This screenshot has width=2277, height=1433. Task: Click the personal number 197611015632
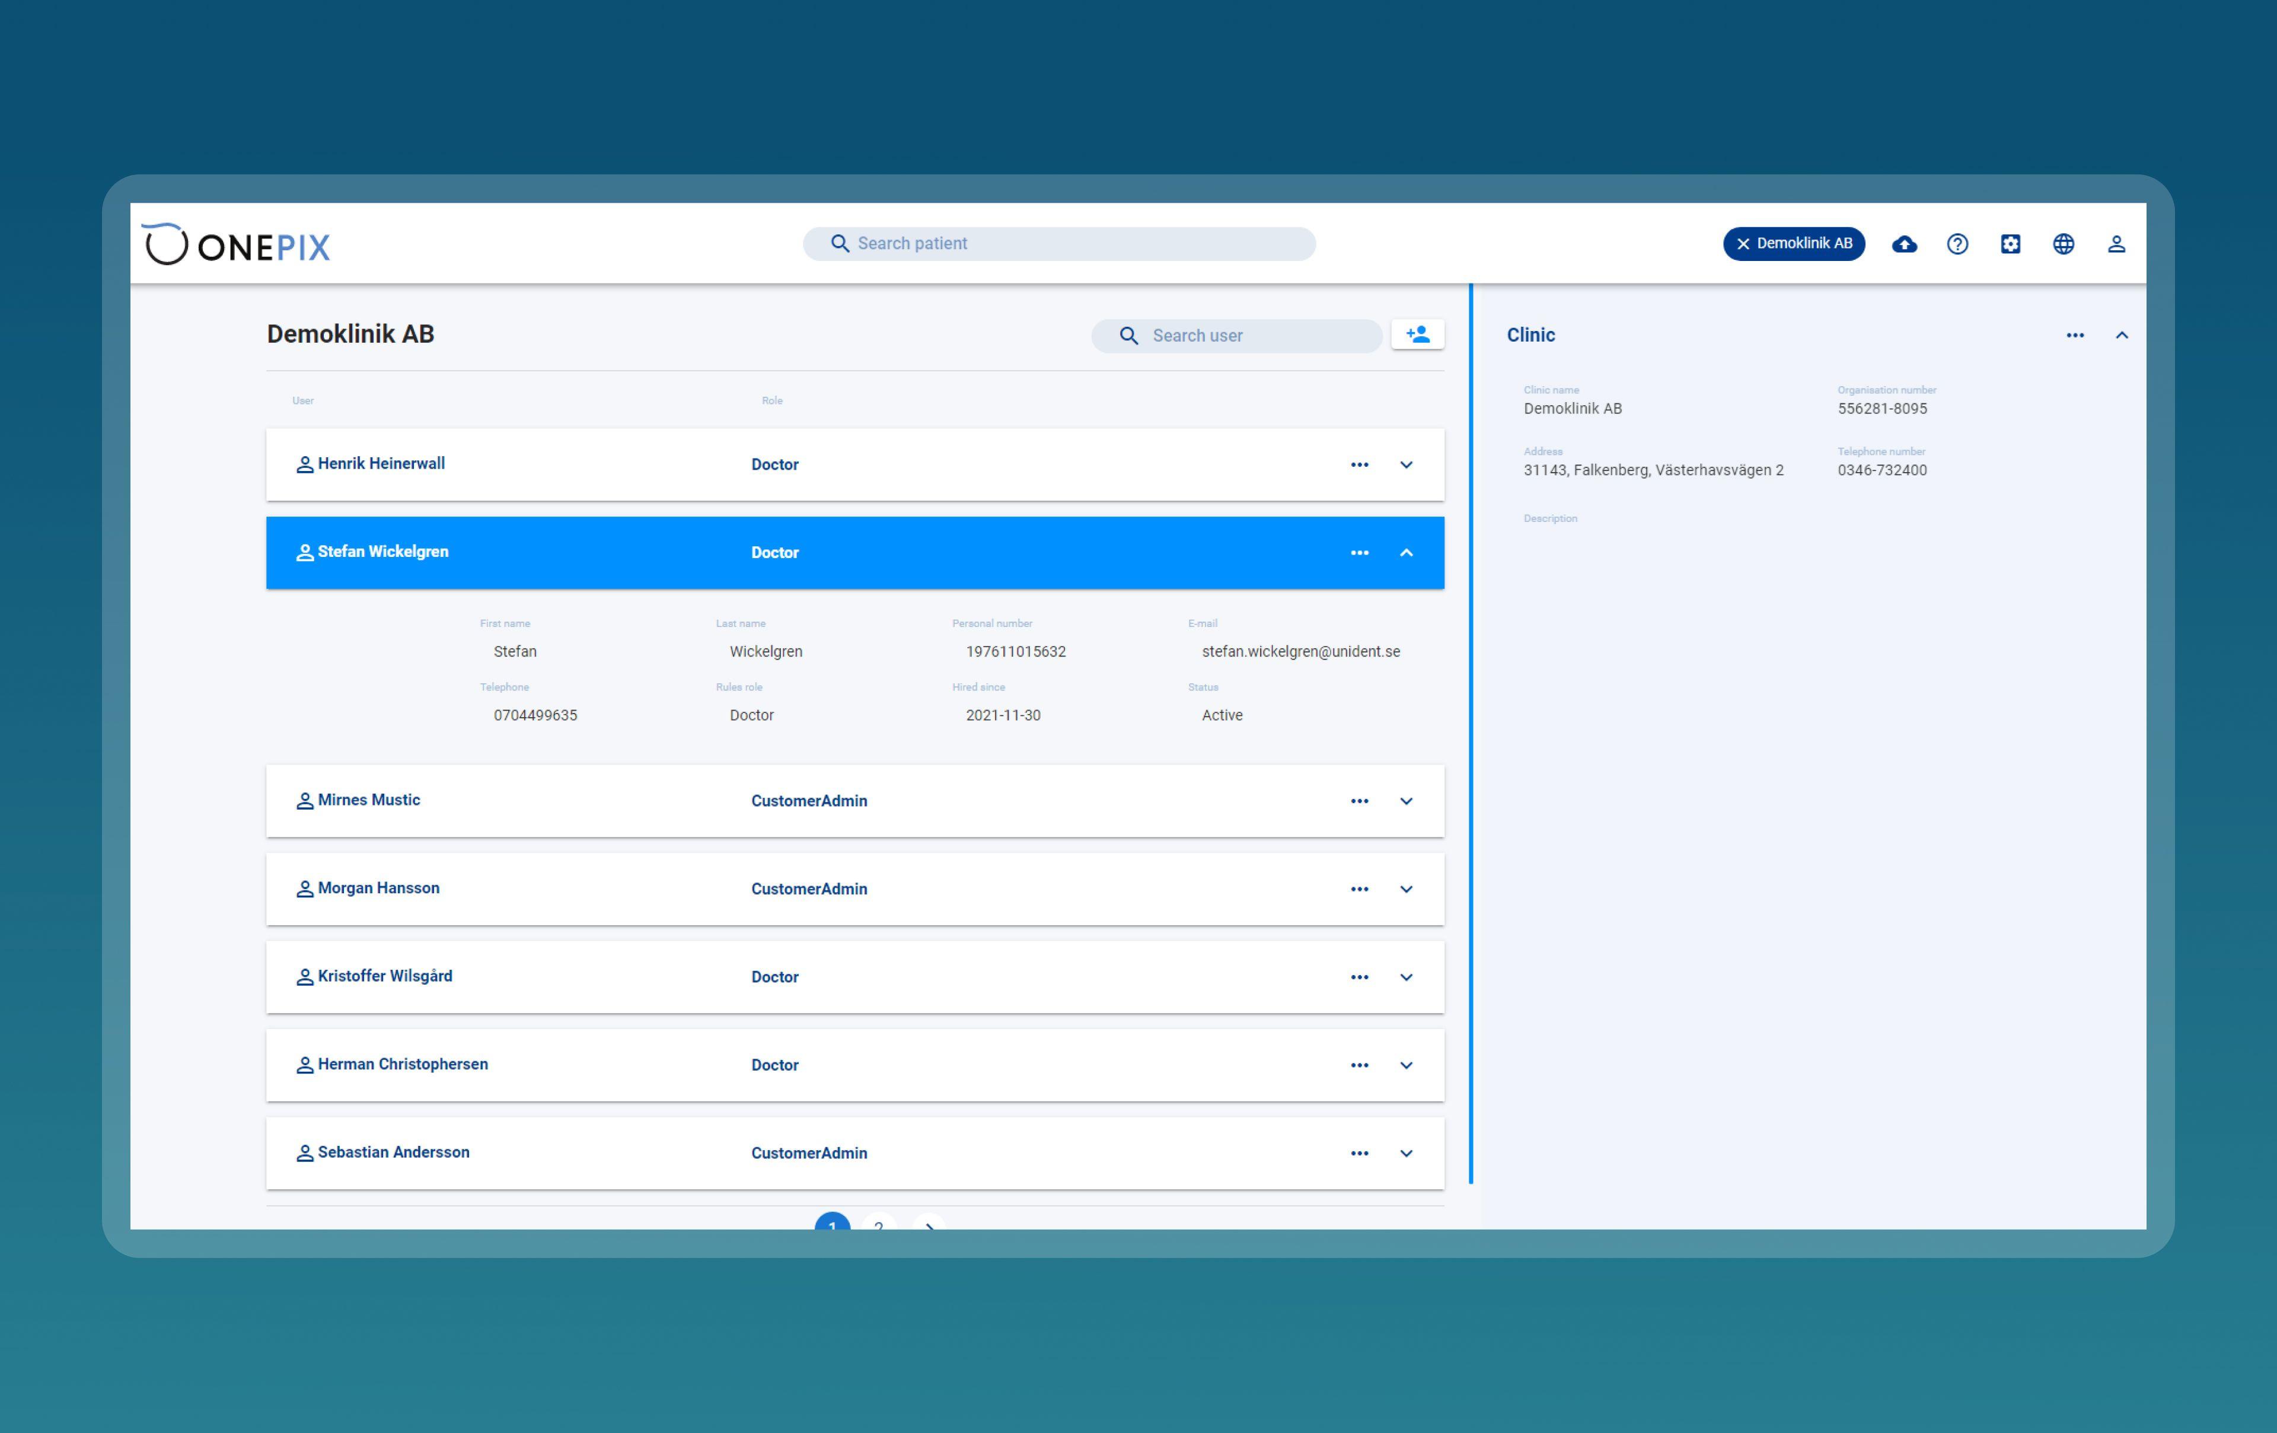1016,652
